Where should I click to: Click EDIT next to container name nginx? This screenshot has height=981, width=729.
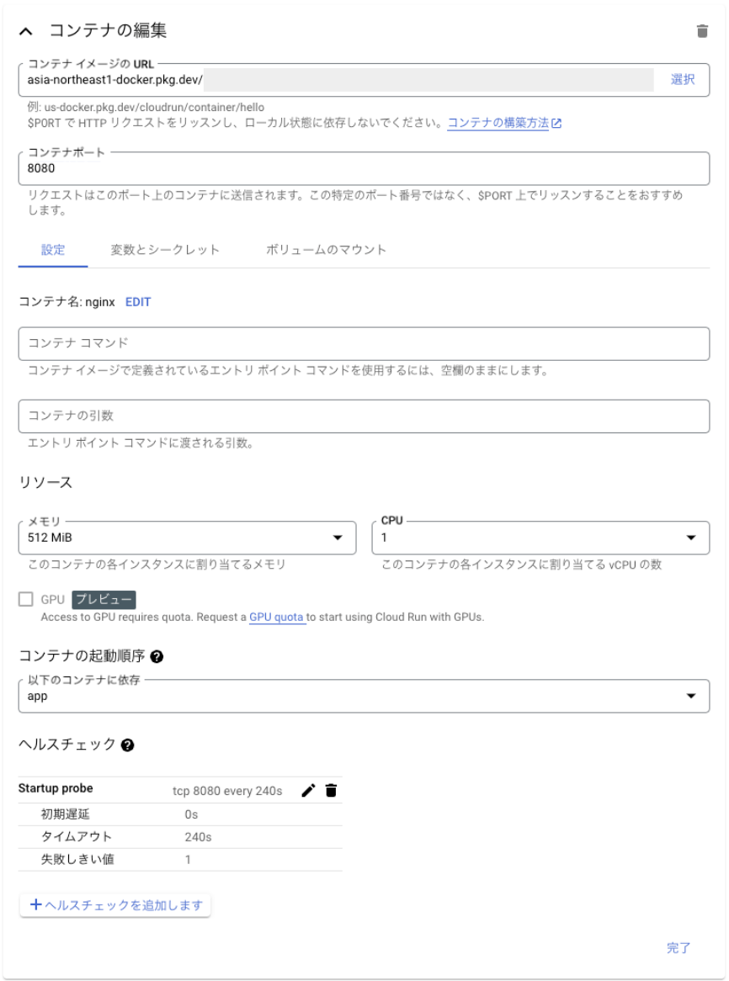pyautogui.click(x=138, y=302)
